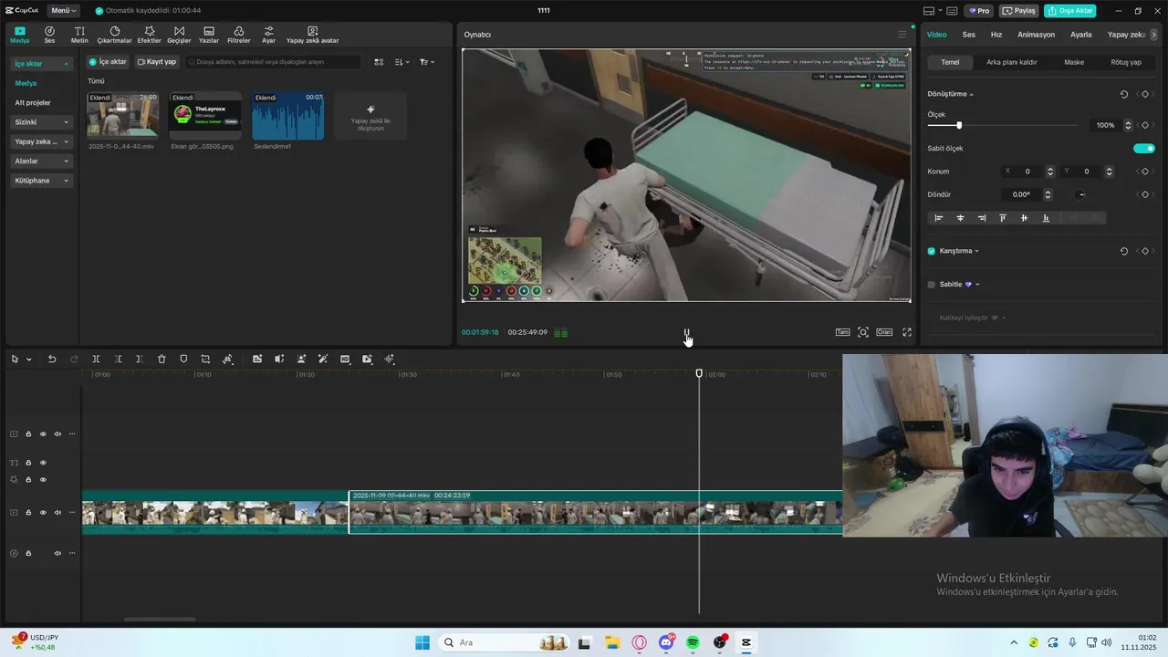Open the Menü dropdown
The image size is (1168, 657).
pyautogui.click(x=63, y=11)
